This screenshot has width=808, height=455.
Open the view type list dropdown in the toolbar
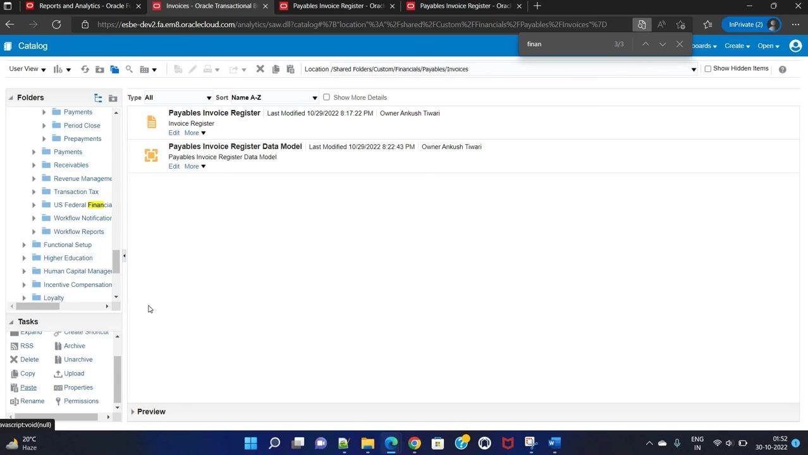coord(149,69)
